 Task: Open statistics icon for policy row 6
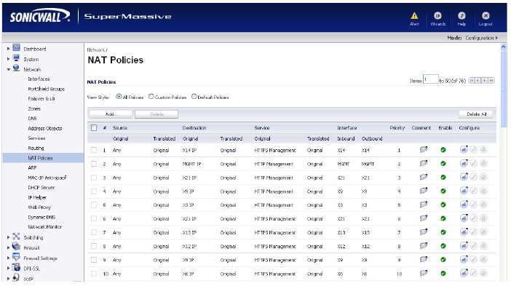click(x=464, y=218)
